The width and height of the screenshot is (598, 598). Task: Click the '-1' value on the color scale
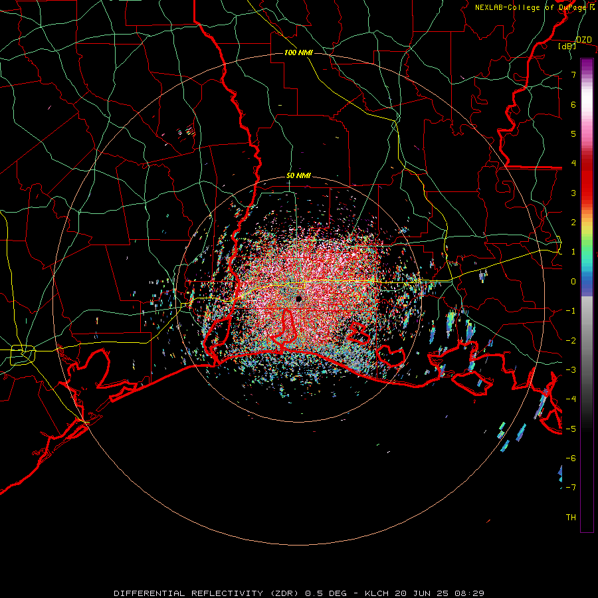[571, 311]
